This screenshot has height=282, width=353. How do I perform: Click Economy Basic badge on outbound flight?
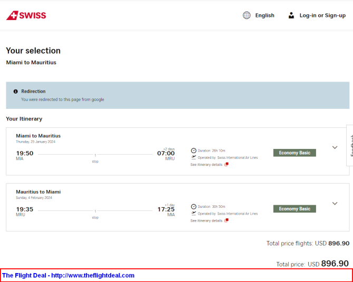[295, 153]
